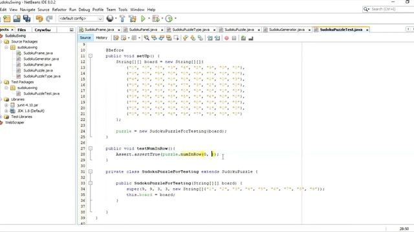Click the Debug Project icon

tap(155, 19)
